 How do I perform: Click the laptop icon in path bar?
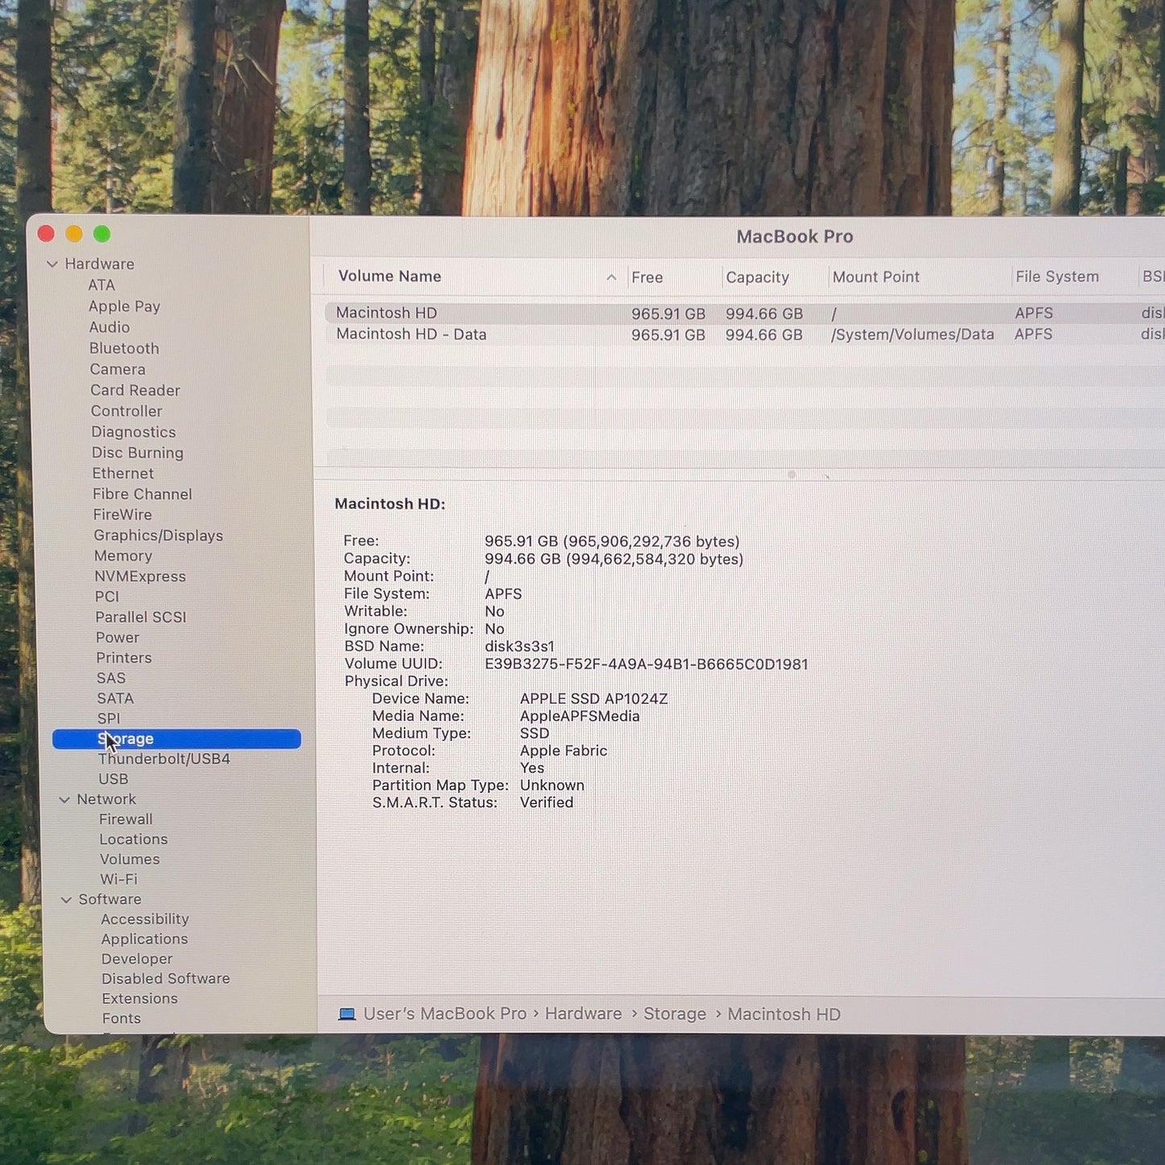(347, 1014)
